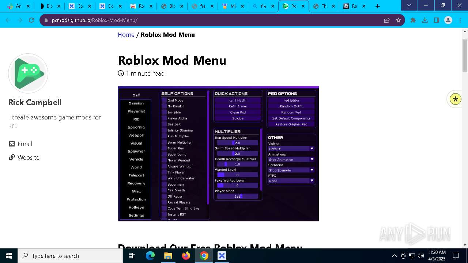Launch Microsoft Edge from the taskbar
468x263 pixels.
[x=150, y=256]
